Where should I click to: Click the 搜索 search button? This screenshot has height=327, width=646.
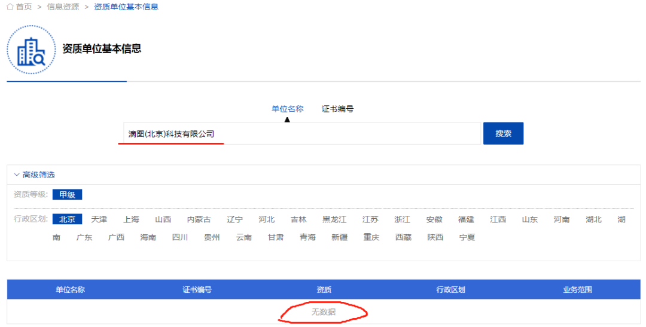coord(503,133)
